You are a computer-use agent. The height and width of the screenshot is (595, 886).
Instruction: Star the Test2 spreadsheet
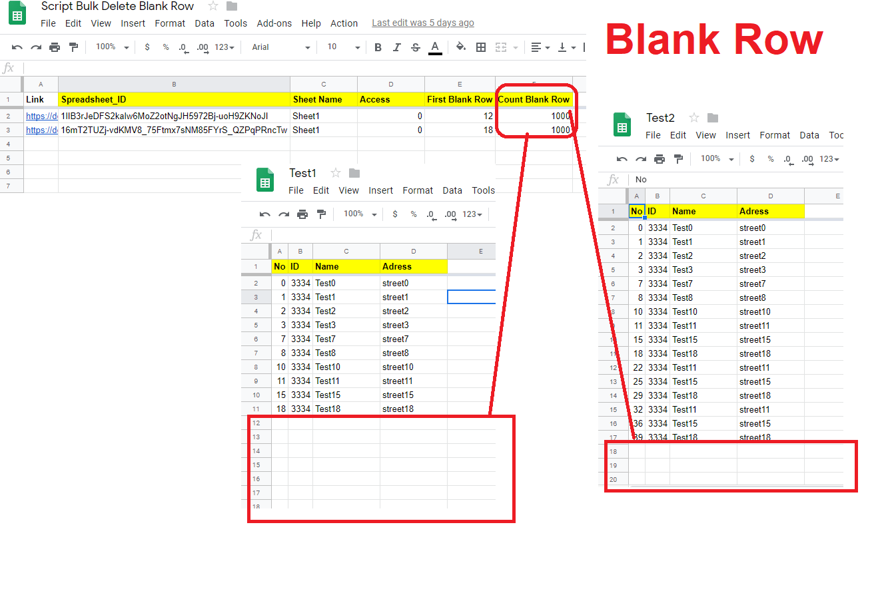pyautogui.click(x=693, y=118)
